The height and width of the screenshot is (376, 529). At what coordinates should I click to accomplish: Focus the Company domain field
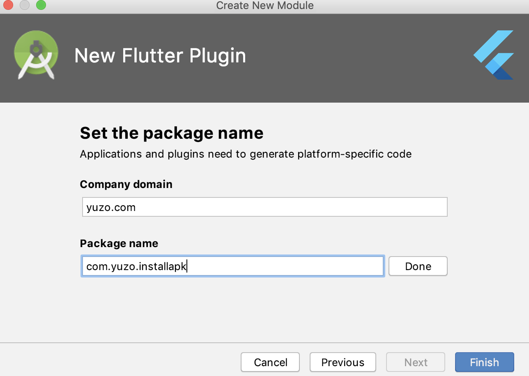tap(264, 207)
